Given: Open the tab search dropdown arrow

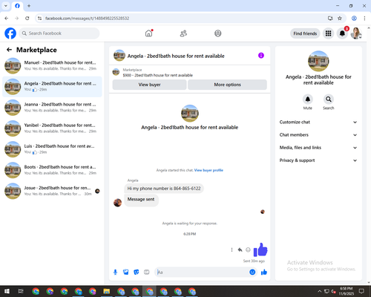Looking at the screenshot, I should (x=6, y=6).
